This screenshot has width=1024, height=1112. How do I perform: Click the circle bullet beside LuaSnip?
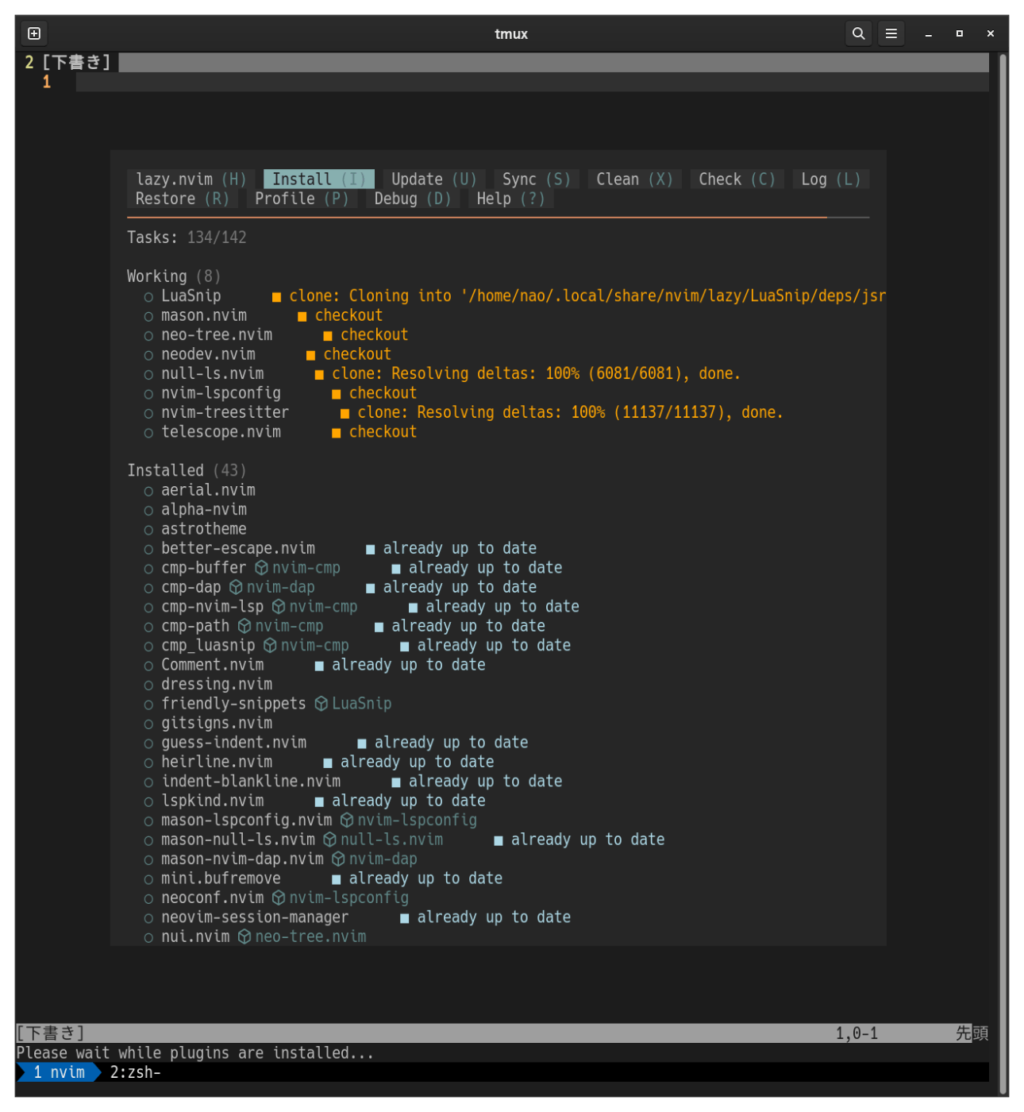click(x=148, y=297)
